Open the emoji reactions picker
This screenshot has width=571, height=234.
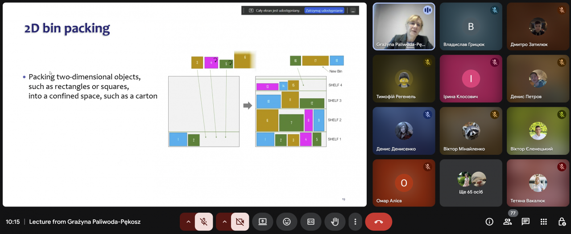coord(286,222)
